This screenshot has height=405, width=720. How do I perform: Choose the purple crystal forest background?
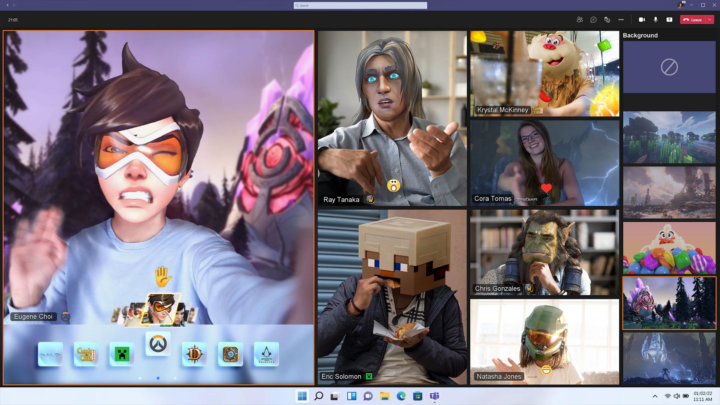coord(669,303)
